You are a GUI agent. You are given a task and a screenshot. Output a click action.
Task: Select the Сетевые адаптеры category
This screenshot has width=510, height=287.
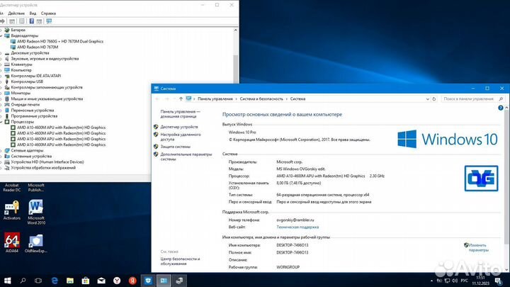[x=27, y=151]
